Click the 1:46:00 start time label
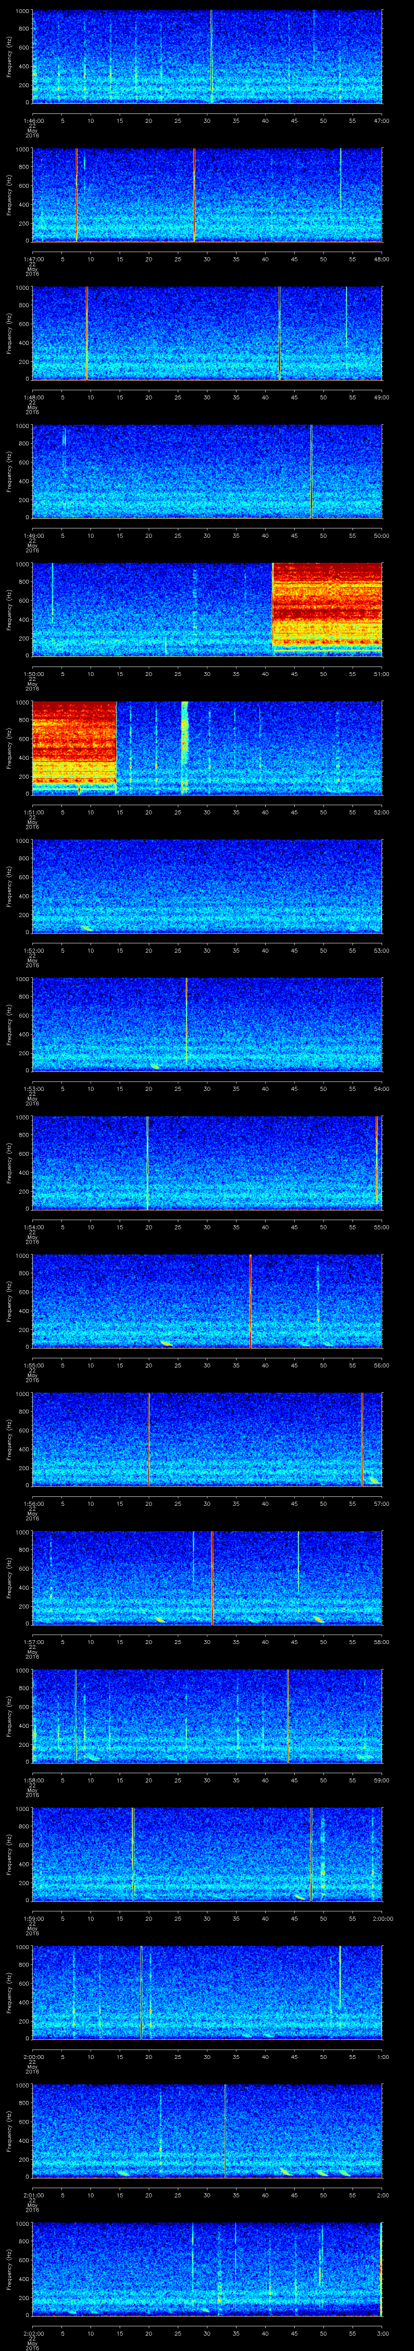 point(34,120)
